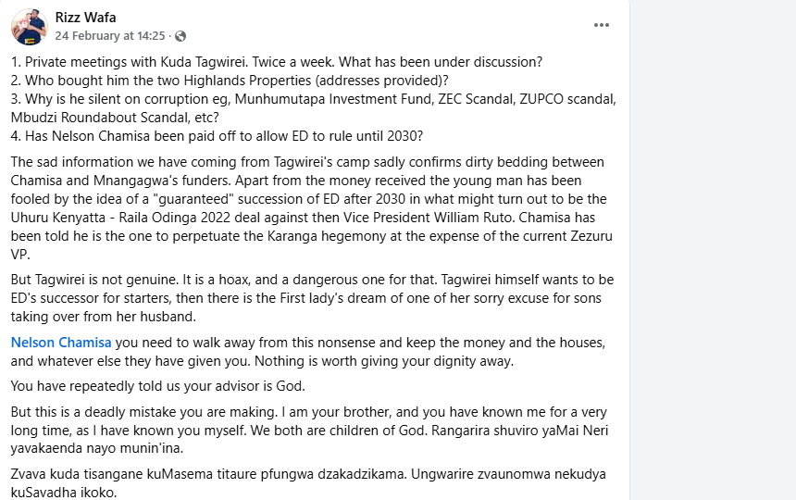Visit the Rizz Wafa profile name link
The image size is (796, 500).
tap(86, 18)
